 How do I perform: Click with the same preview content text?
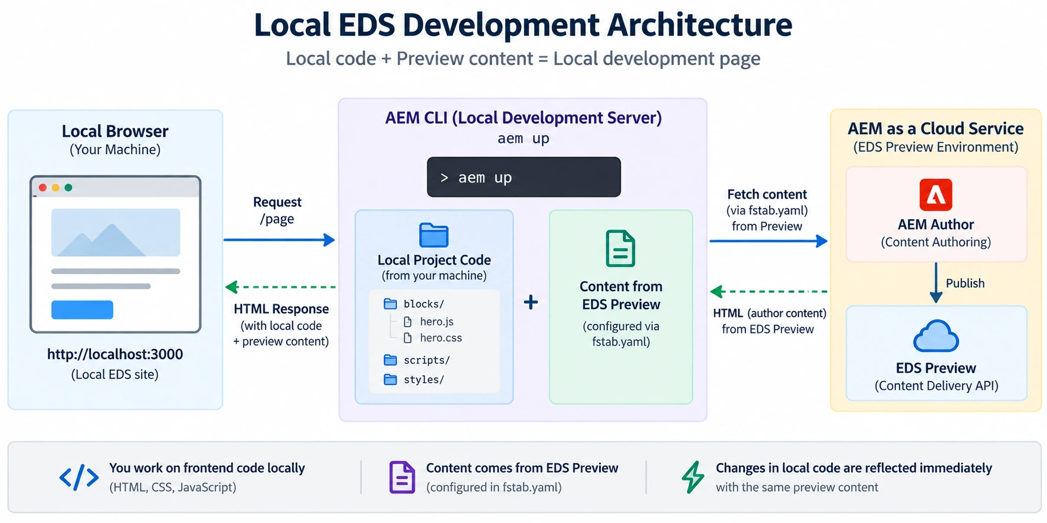coord(797,488)
